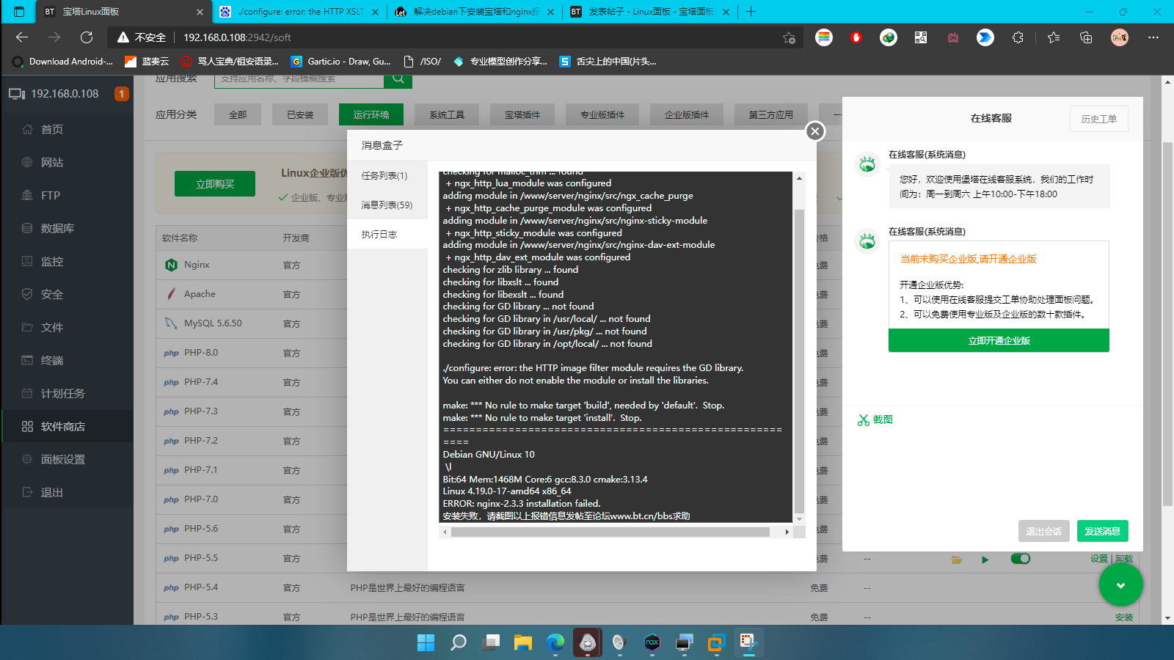
Task: Open the 面板设置 panel settings gear
Action: point(27,459)
